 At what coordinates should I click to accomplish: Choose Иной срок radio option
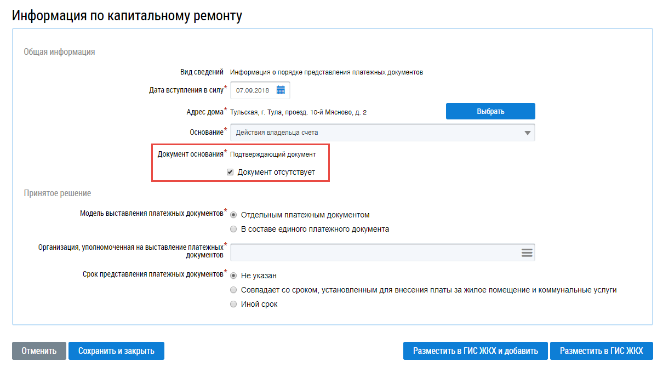pyautogui.click(x=234, y=304)
